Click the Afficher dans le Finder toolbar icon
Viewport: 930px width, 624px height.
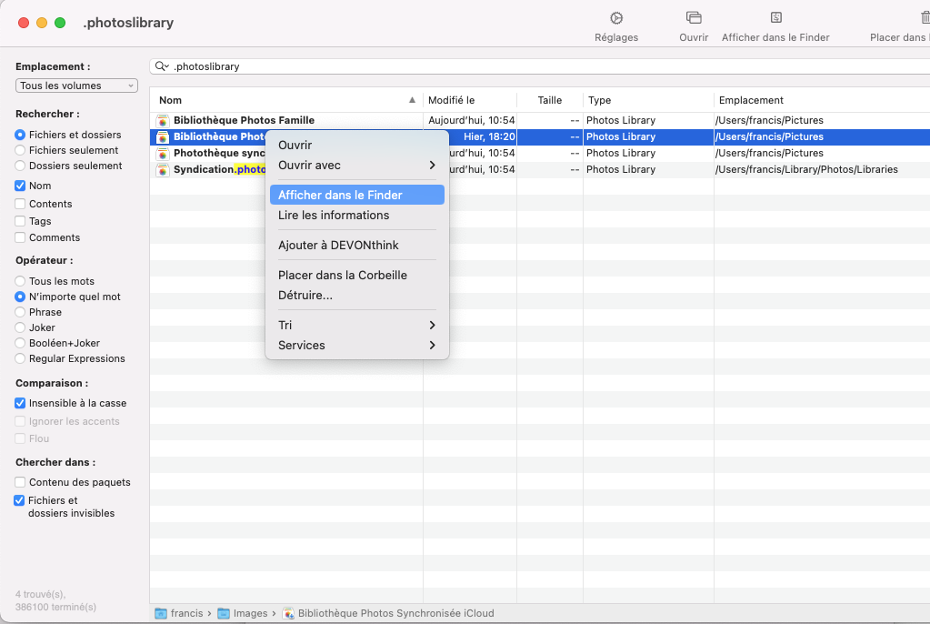point(775,18)
